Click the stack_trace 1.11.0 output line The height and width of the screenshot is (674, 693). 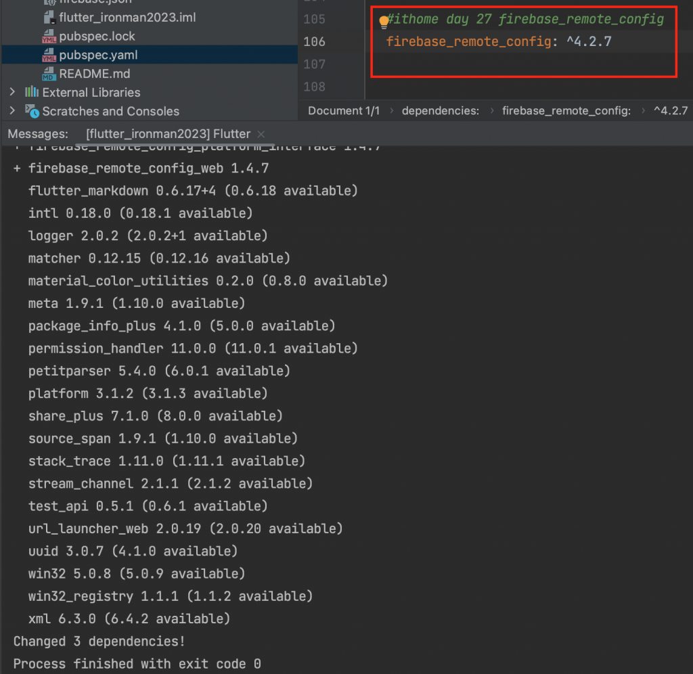(166, 461)
